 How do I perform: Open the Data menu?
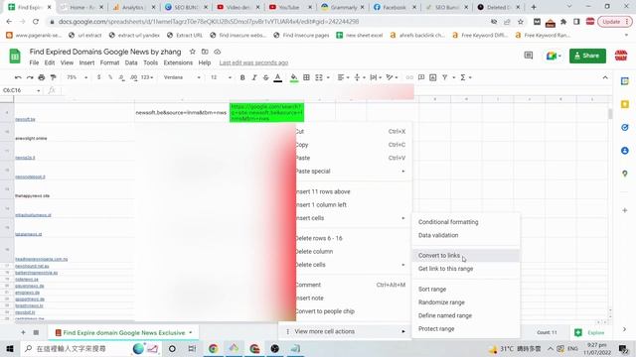131,62
